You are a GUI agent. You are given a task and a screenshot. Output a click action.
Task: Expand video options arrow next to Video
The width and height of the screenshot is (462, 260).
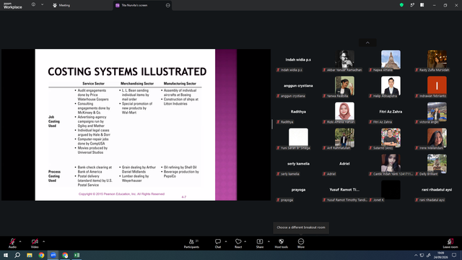pyautogui.click(x=43, y=241)
